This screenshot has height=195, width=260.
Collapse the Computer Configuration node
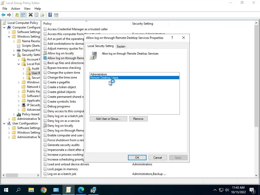[4, 27]
